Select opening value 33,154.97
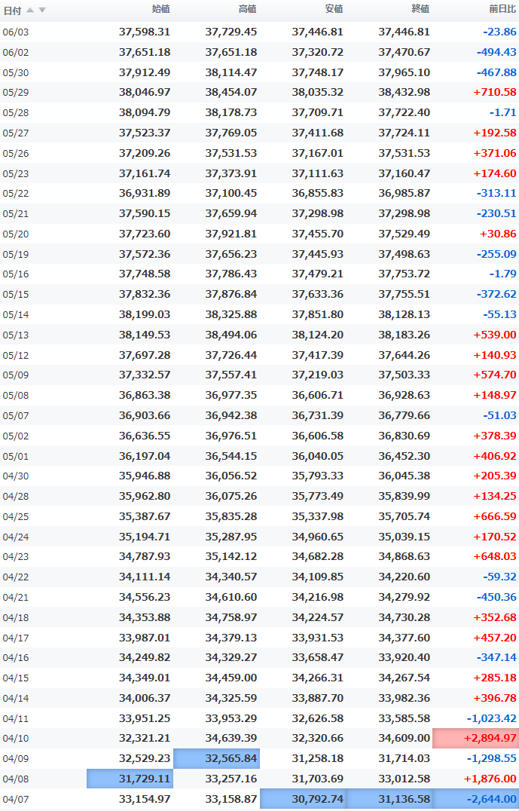The height and width of the screenshot is (811, 519). tap(144, 799)
